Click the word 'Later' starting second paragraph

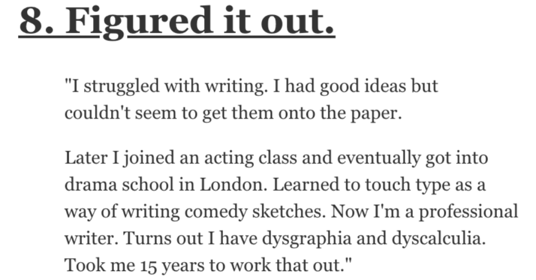pyautogui.click(x=86, y=158)
